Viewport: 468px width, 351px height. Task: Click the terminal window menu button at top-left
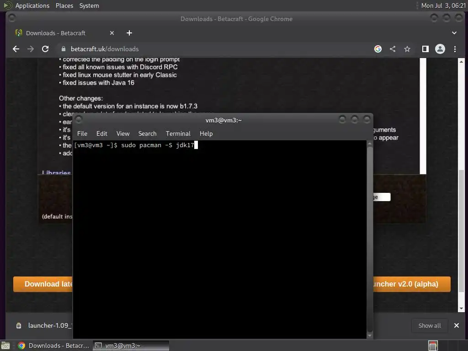click(79, 120)
